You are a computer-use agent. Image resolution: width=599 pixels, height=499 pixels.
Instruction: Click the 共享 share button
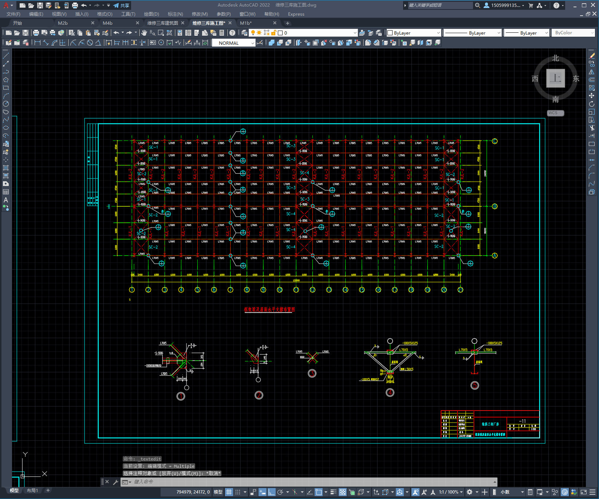tap(122, 5)
